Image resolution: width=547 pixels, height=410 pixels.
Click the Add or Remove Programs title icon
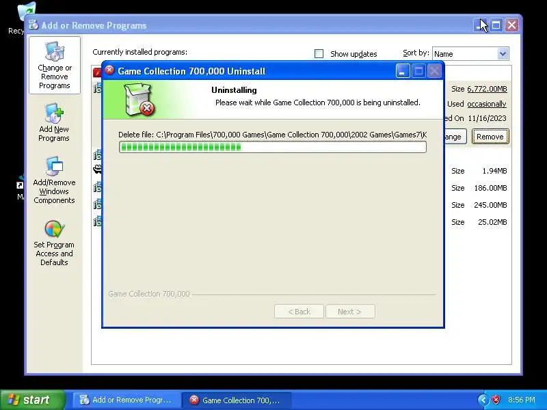[34, 25]
